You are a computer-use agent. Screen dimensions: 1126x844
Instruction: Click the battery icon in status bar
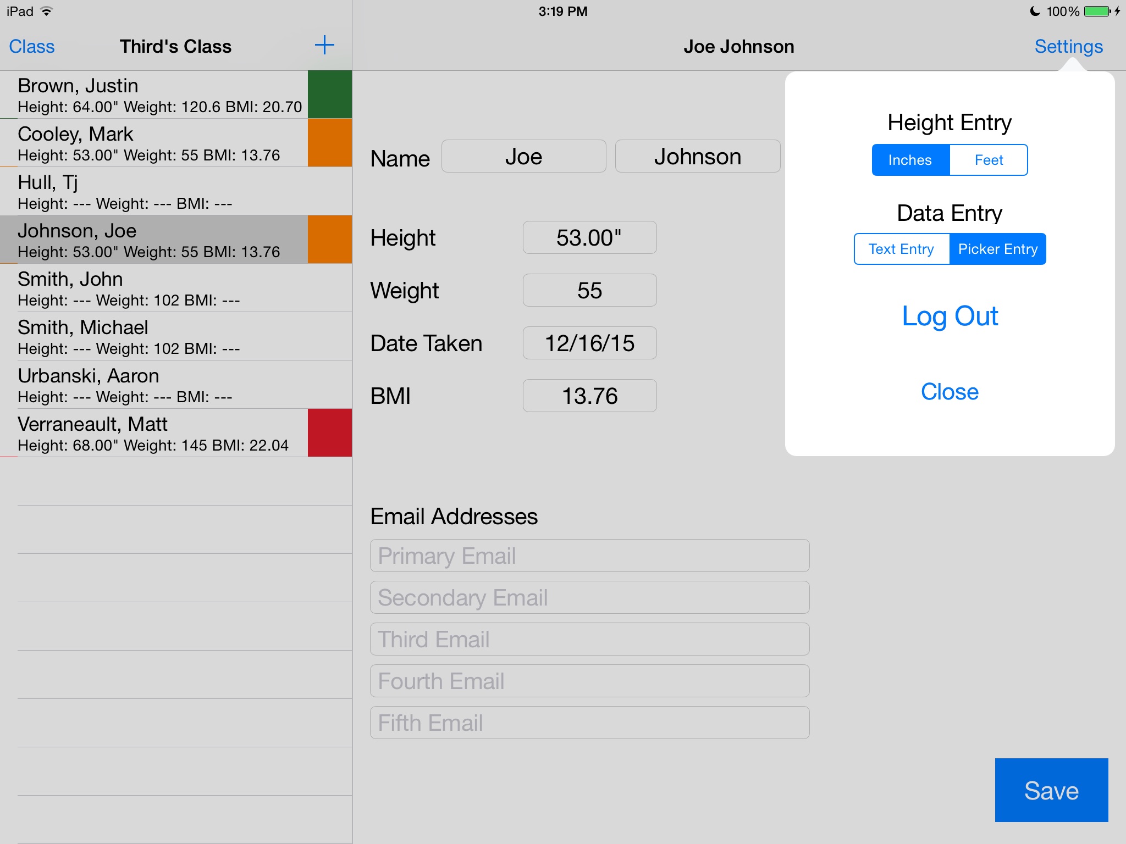click(1097, 12)
